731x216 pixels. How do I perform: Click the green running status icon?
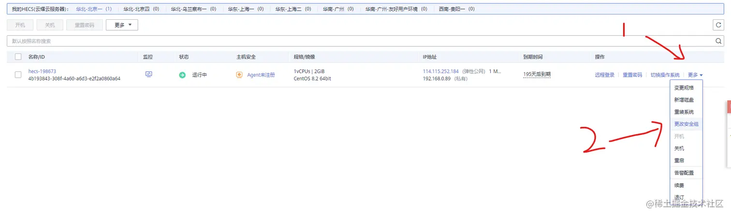182,75
